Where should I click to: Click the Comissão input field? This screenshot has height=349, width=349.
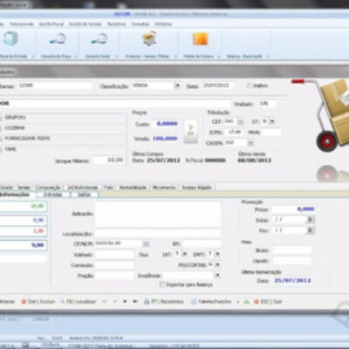(x=114, y=265)
